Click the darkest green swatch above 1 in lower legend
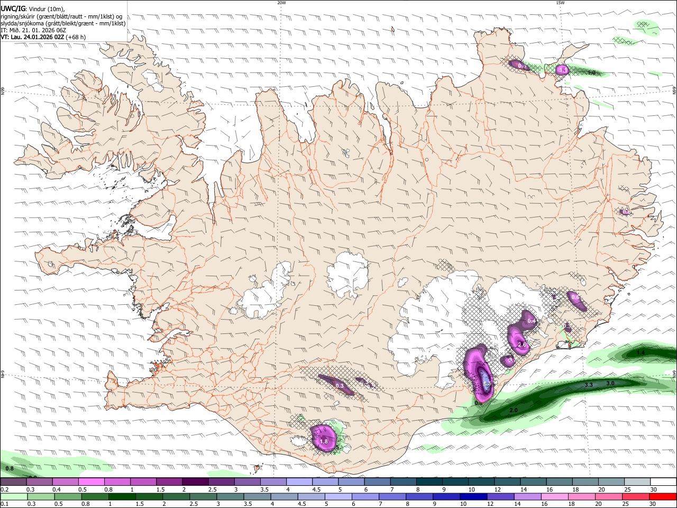 tap(122, 497)
